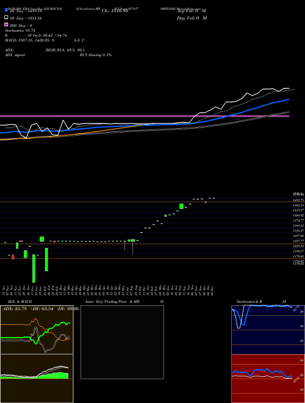Click the 'Day Vol: 0 M' label
The image size is (305, 403).
pyautogui.click(x=192, y=18)
